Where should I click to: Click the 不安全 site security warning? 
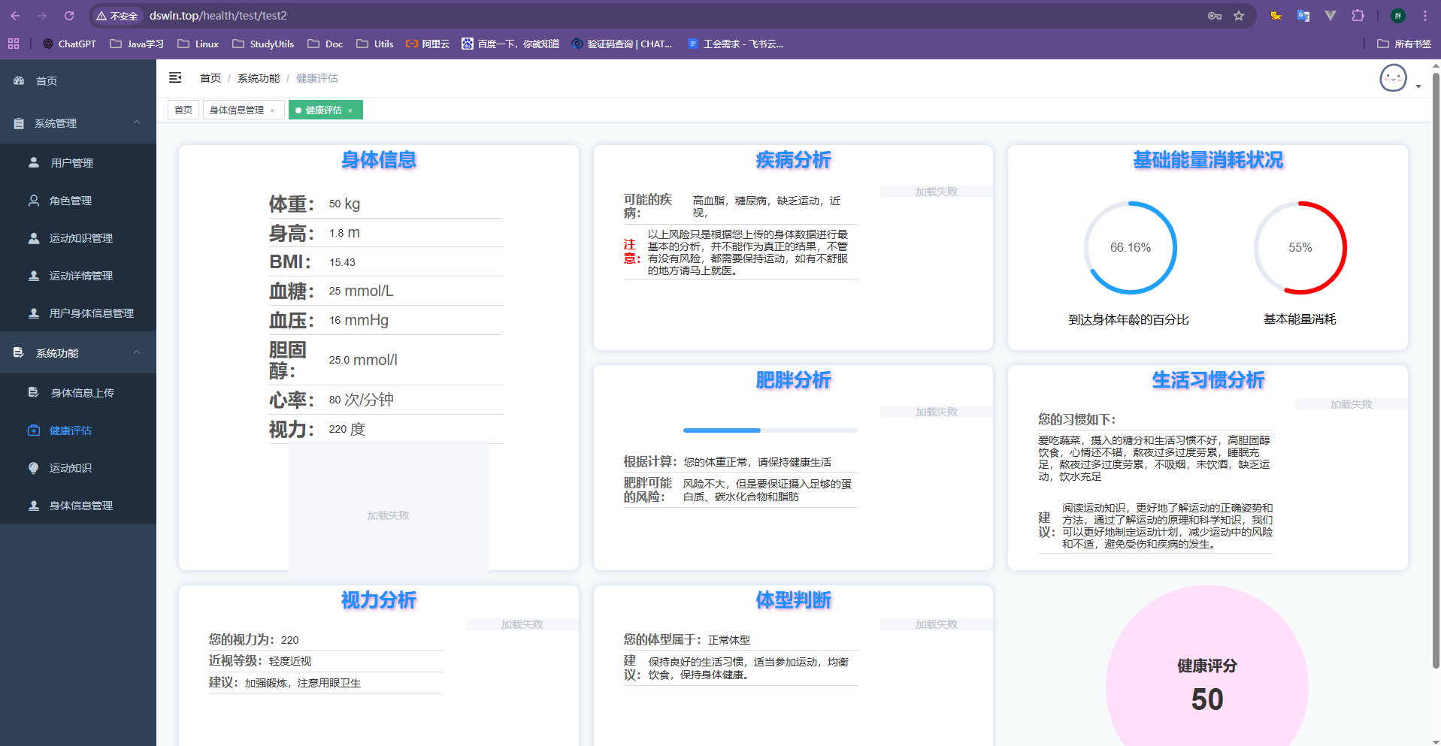pos(117,15)
